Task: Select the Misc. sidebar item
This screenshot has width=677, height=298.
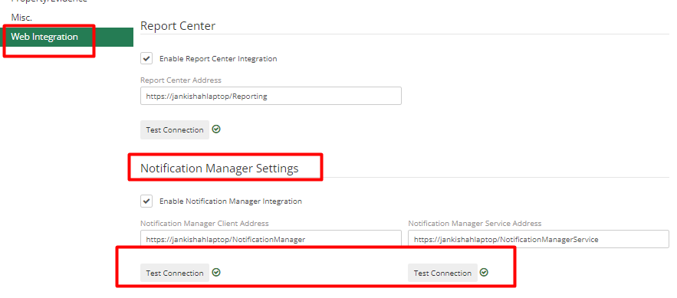Action: [x=21, y=18]
